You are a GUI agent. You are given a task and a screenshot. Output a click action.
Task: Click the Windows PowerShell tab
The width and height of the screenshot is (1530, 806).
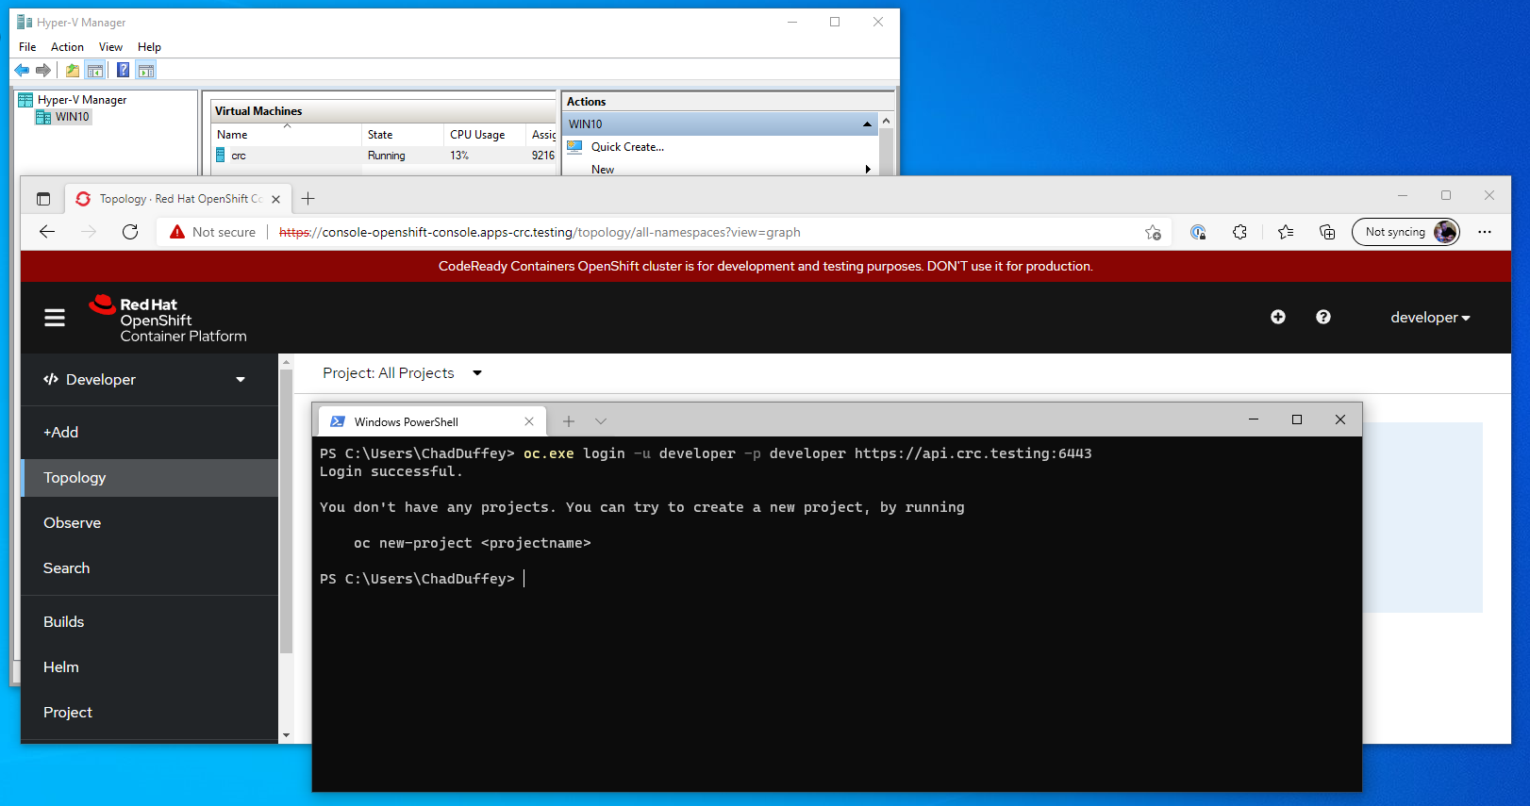coord(432,421)
